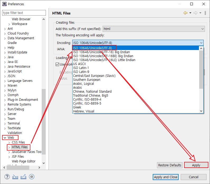This screenshot has height=184, width=210.
Task: Expand the JSP Files tree node
Action: [9, 157]
